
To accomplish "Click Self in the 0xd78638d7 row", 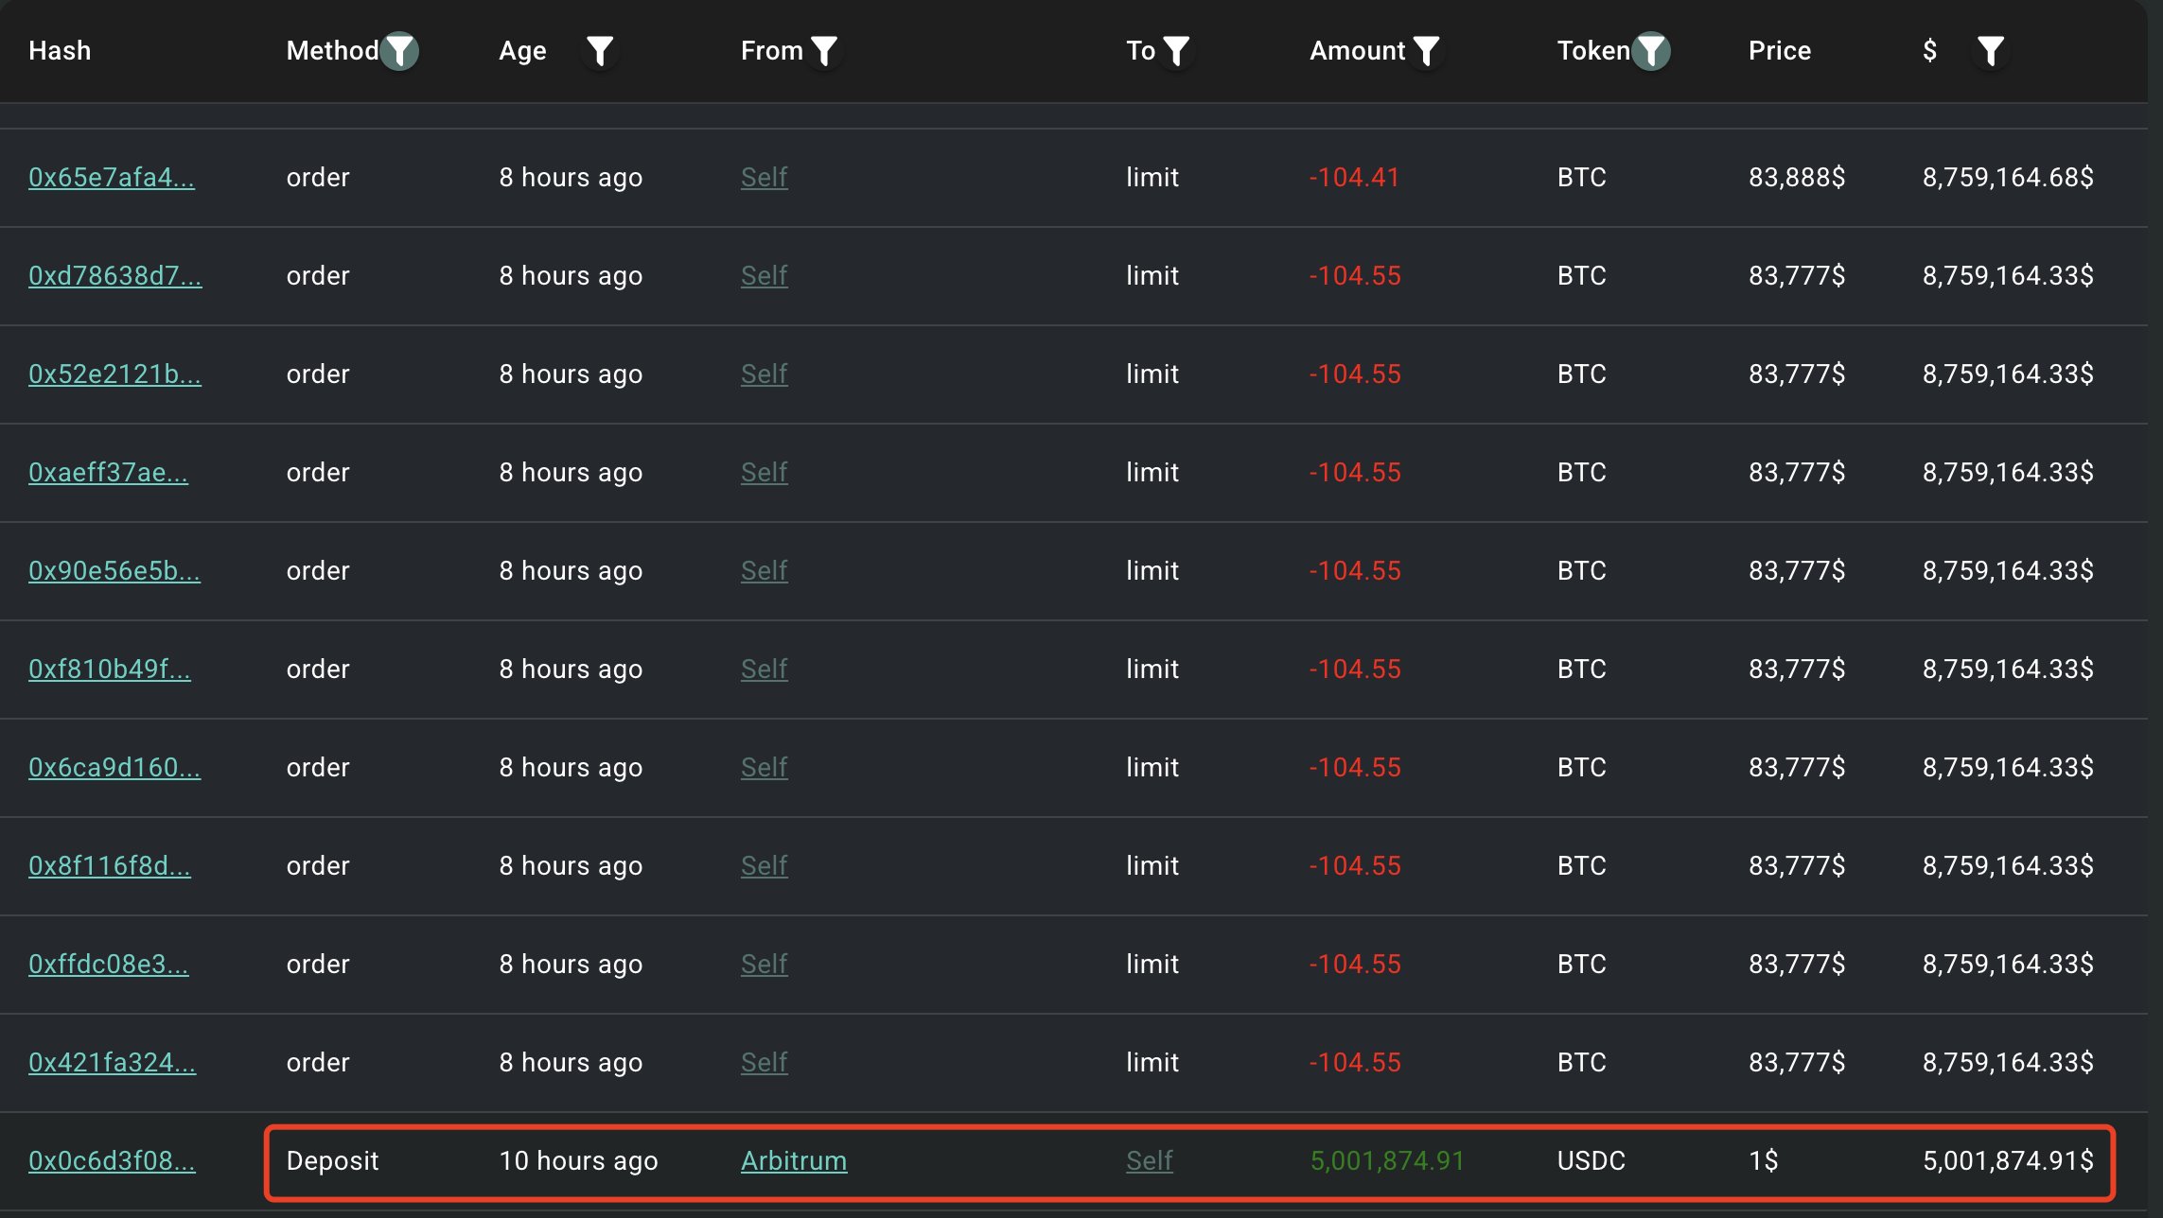I will point(765,276).
